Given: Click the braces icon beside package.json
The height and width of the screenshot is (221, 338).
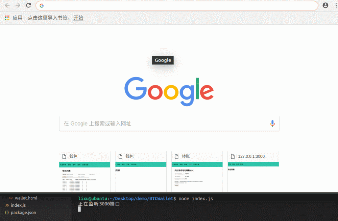Looking at the screenshot, I should [7, 213].
